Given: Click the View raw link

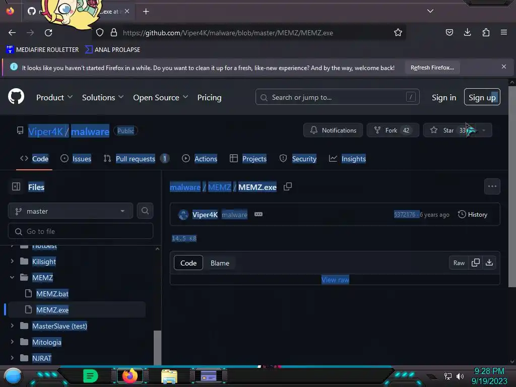Looking at the screenshot, I should [335, 280].
